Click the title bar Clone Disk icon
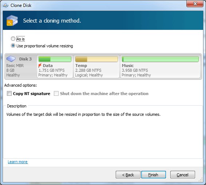 pyautogui.click(x=6, y=5)
